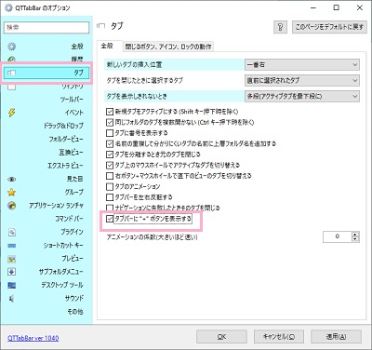Switch to 閉じるボタン、アイコン、ロックの動作 tab
The width and height of the screenshot is (372, 350).
point(168,47)
